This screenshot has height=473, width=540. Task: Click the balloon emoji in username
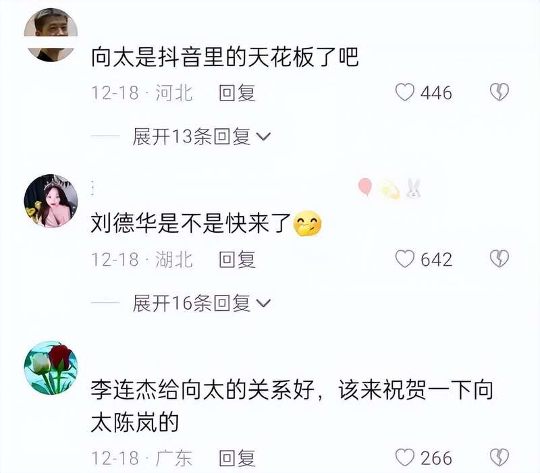[365, 187]
